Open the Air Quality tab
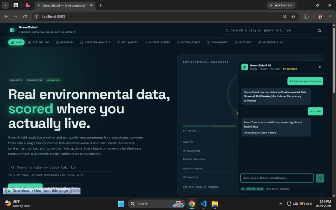This screenshot has width=336, height=210. click(x=127, y=42)
